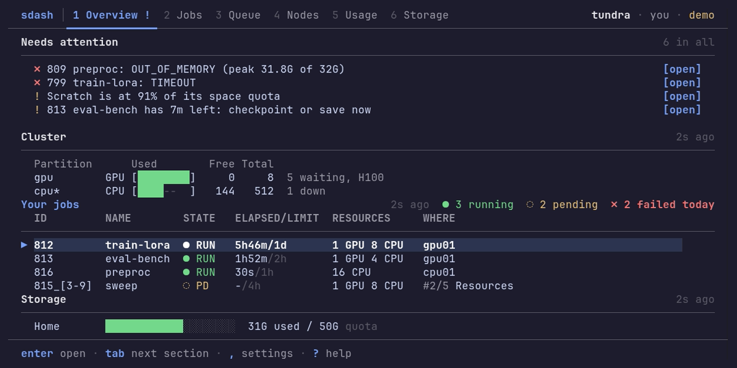The image size is (737, 368).
Task: Click the sdash app title
Action: (x=37, y=15)
